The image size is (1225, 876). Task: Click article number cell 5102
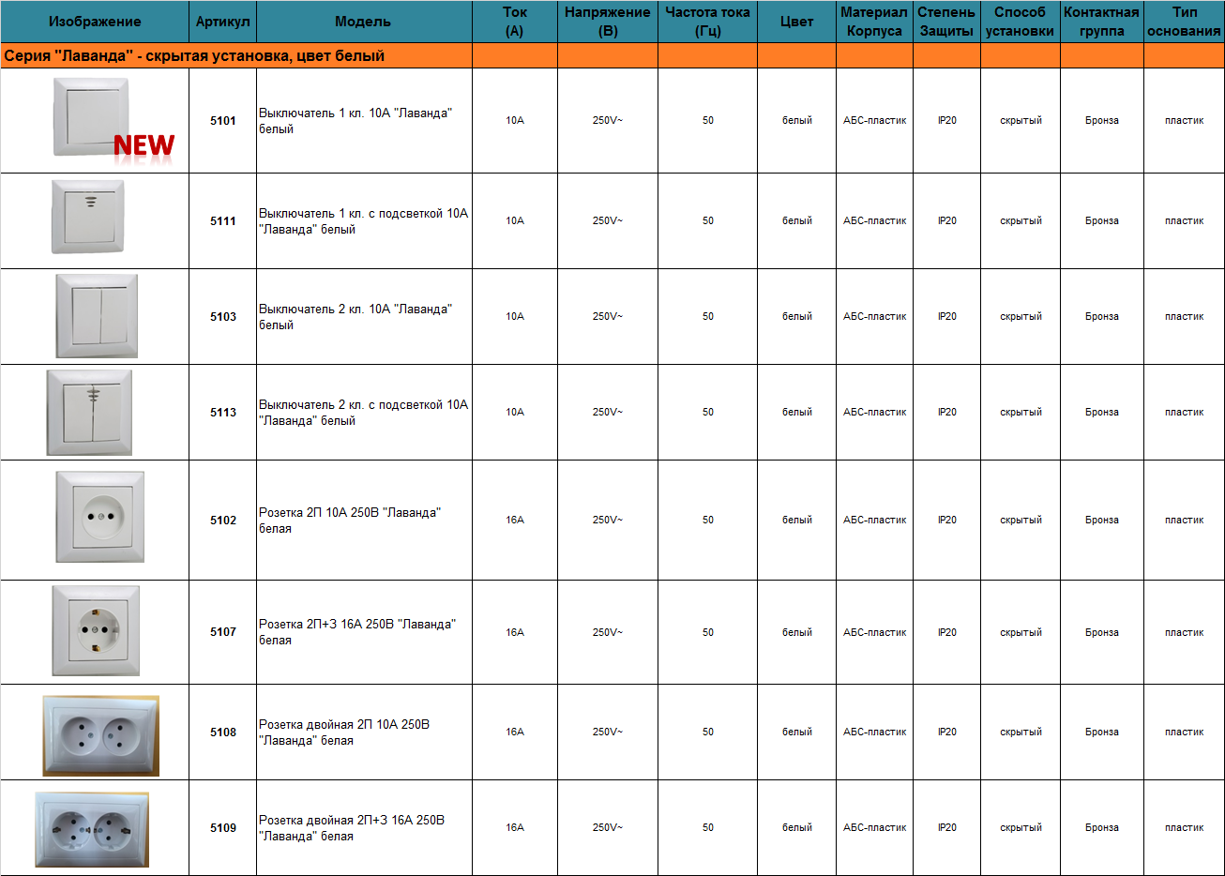click(x=223, y=521)
